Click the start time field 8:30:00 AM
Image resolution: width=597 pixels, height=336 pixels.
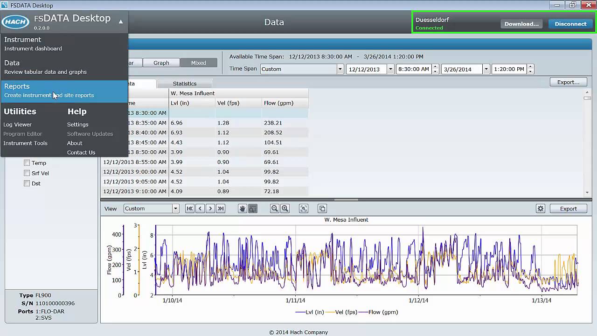click(414, 69)
